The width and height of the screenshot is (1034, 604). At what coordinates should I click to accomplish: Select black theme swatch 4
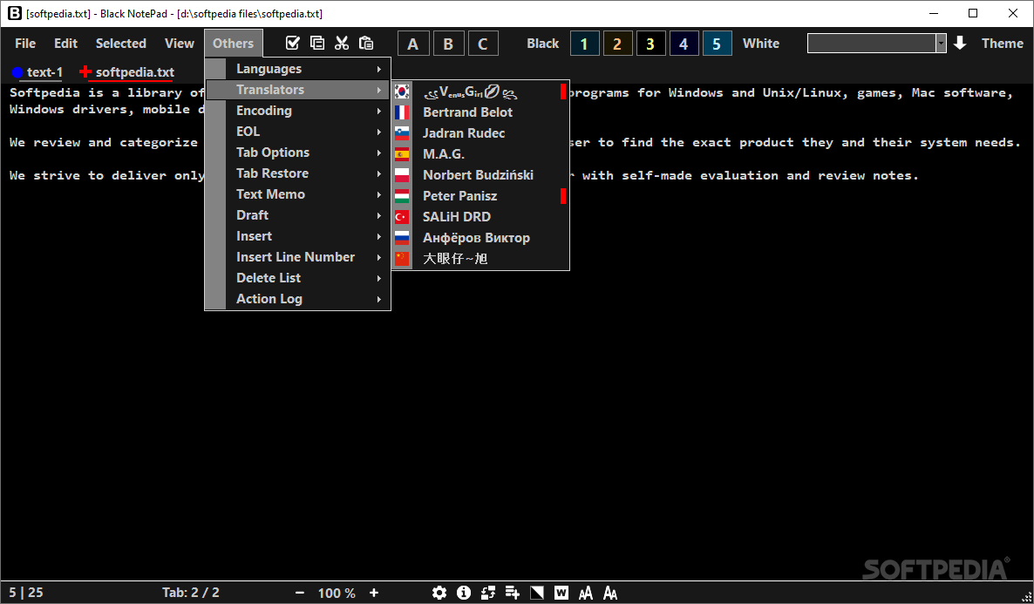(x=684, y=44)
